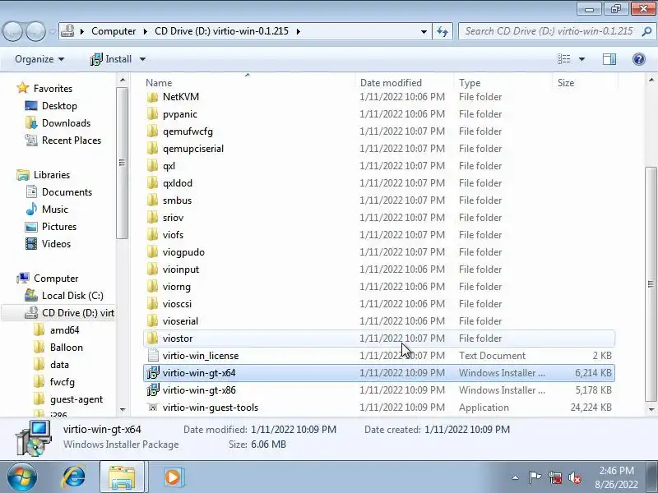Open Desktop in Favorites

click(x=59, y=106)
